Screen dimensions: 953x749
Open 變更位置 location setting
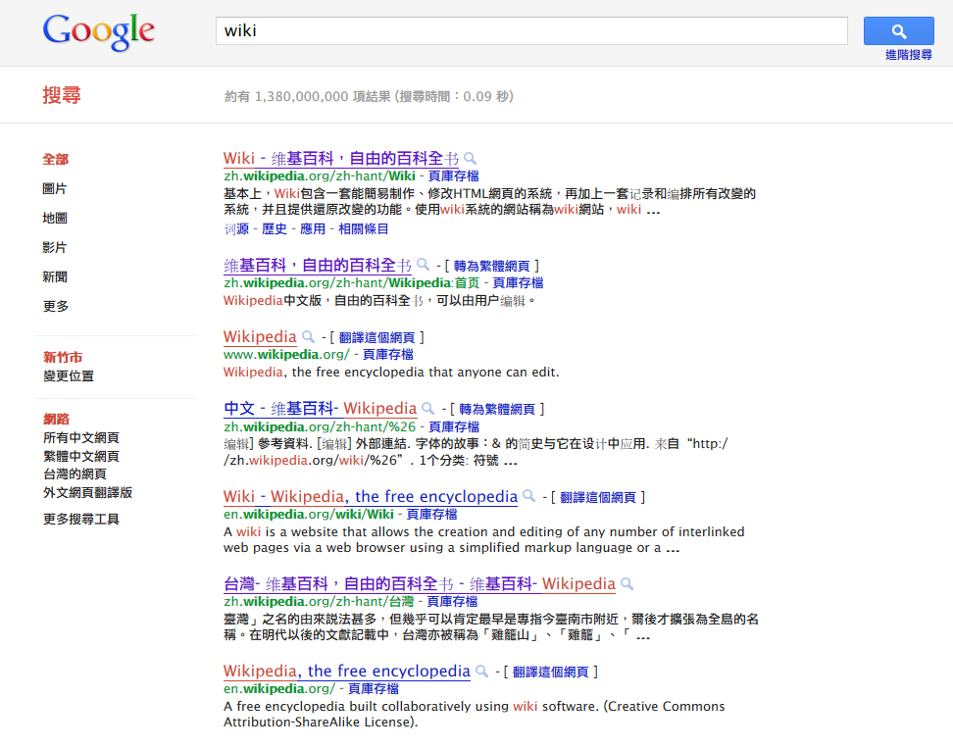click(x=69, y=375)
